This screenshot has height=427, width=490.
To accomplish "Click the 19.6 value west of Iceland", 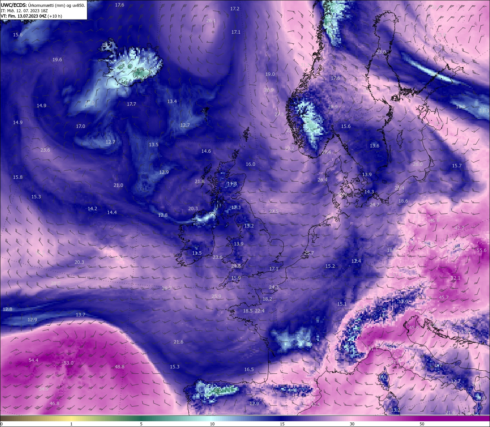I will [57, 60].
